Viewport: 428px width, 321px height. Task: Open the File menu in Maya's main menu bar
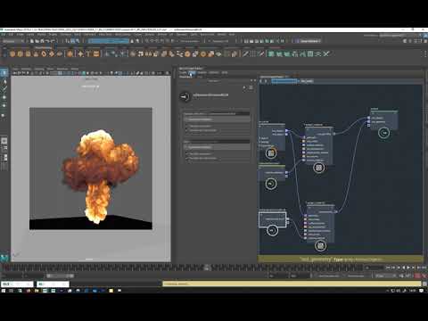4,35
